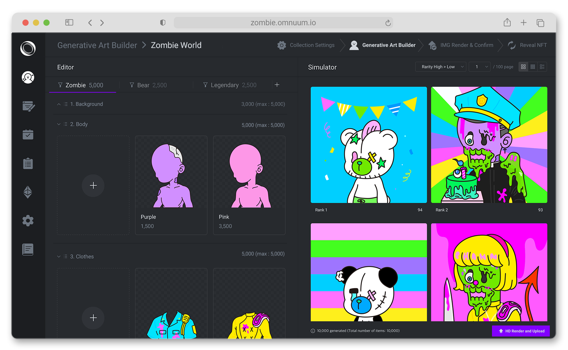Collapse the 3. Clothes layer chevron
Viewport: 568px width, 350px height.
[59, 256]
